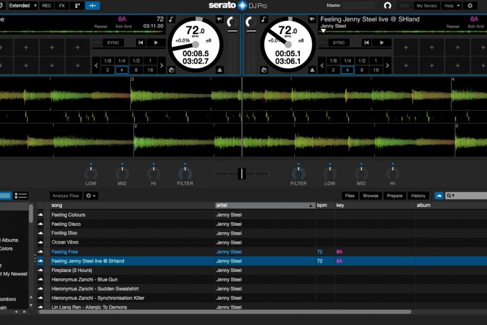Open the REC recording panel
487x325 pixels.
(46, 6)
